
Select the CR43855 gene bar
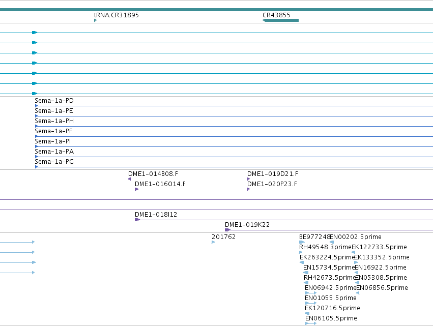[x=280, y=20]
